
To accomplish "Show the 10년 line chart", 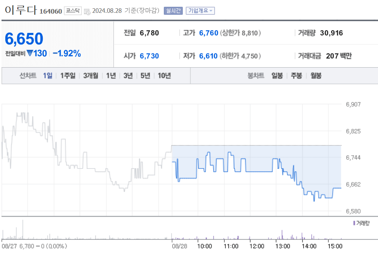I will (164, 76).
